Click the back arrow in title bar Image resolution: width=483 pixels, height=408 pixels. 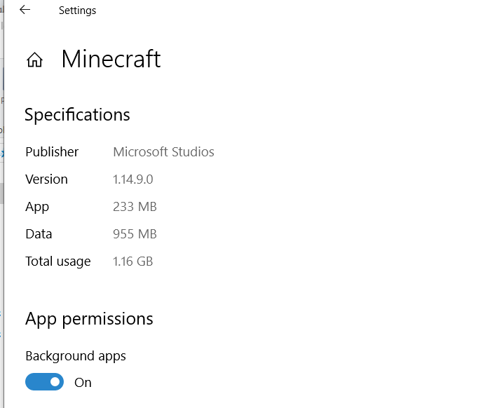(x=25, y=10)
